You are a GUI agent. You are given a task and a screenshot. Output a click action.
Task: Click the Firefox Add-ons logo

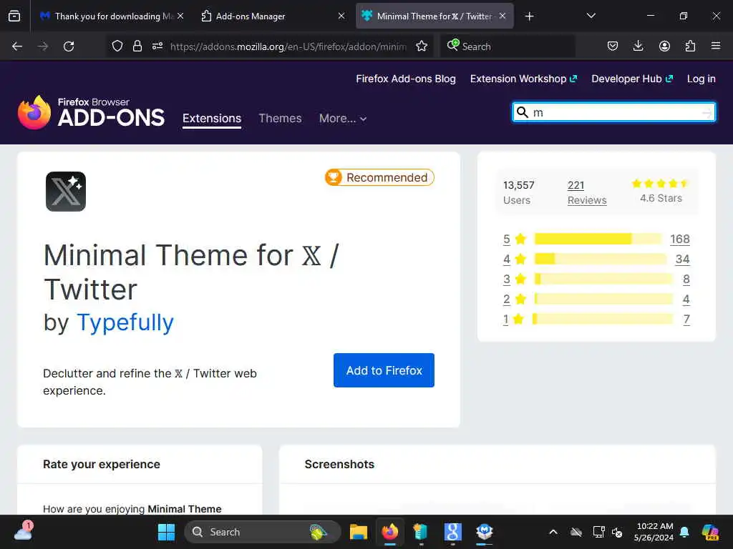pyautogui.click(x=91, y=112)
